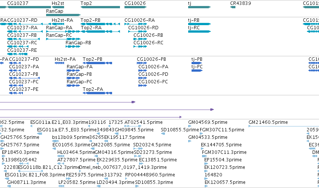The height and width of the screenshot is (188, 319).
Task: Click EST GM21460.5prime
Action: click(x=268, y=122)
